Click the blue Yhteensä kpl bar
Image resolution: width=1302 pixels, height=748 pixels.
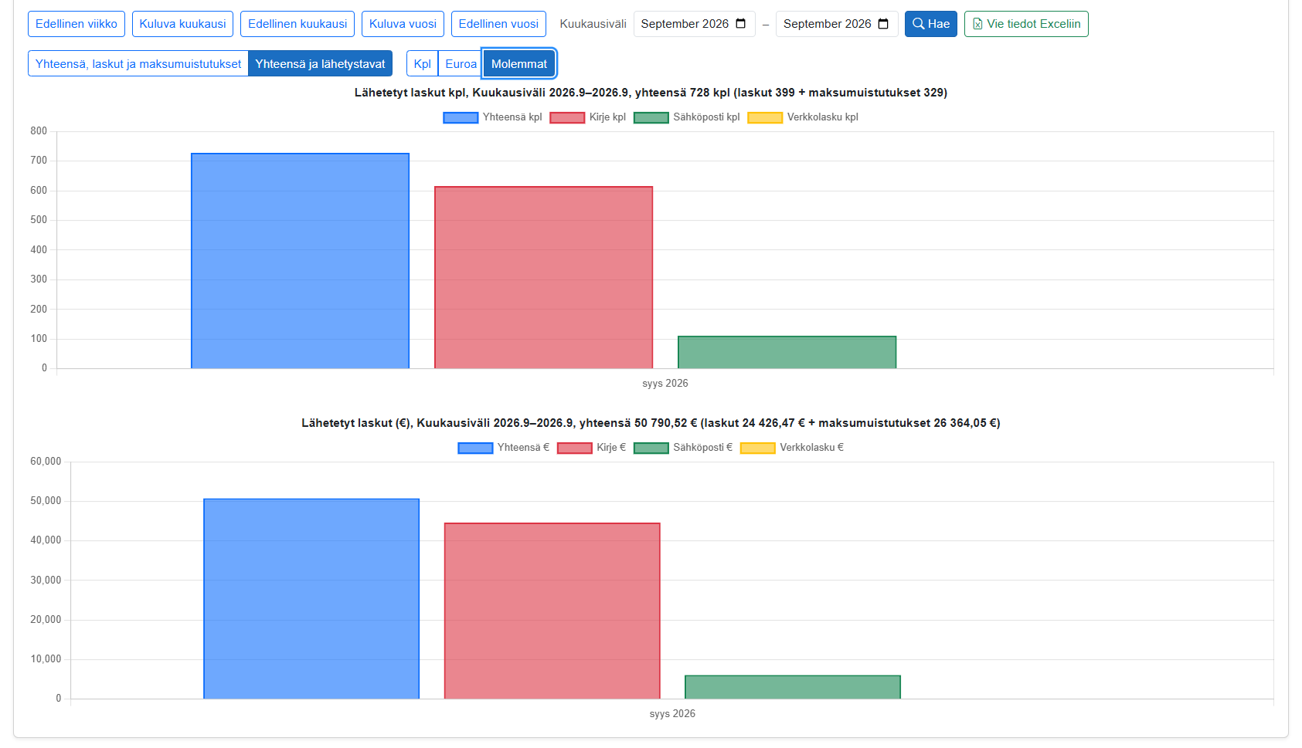tap(300, 261)
